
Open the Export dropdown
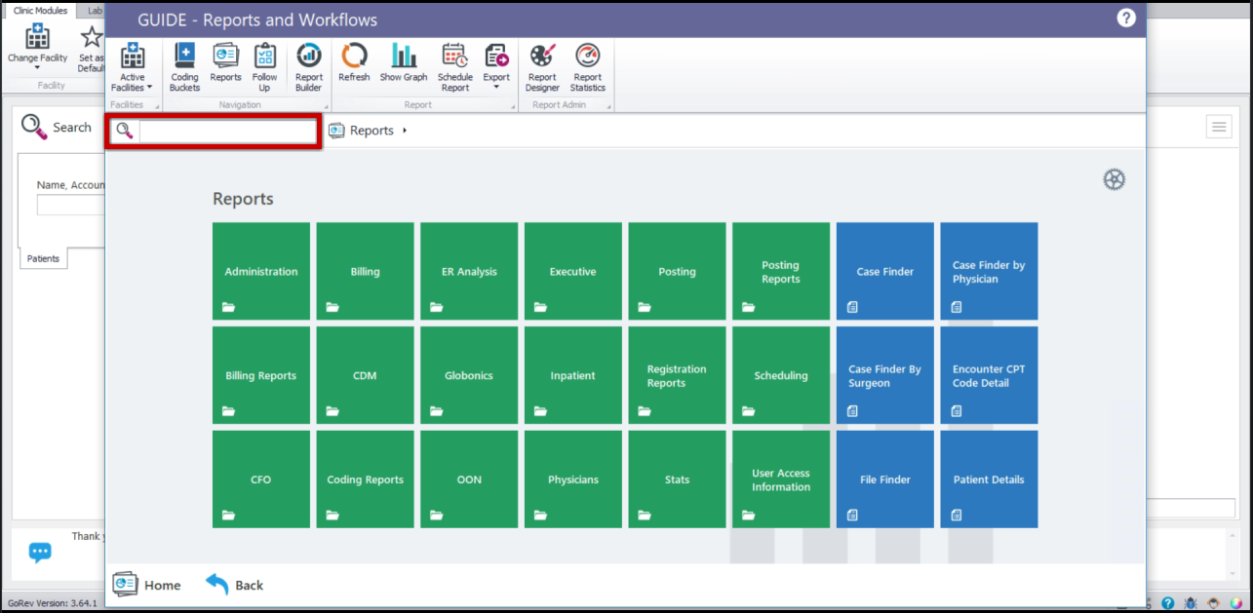[x=496, y=67]
